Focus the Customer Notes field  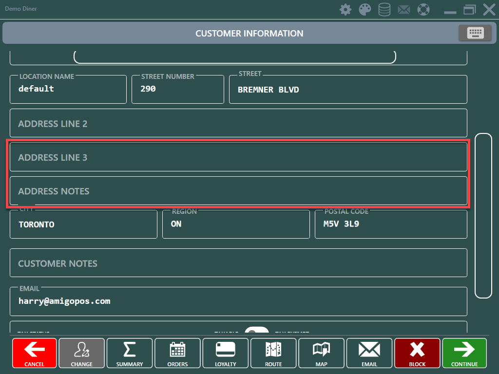[238, 263]
